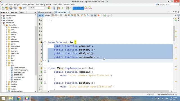The image size is (180, 101).
Task: Click the Redo toolbar icon
Action: [24, 8]
